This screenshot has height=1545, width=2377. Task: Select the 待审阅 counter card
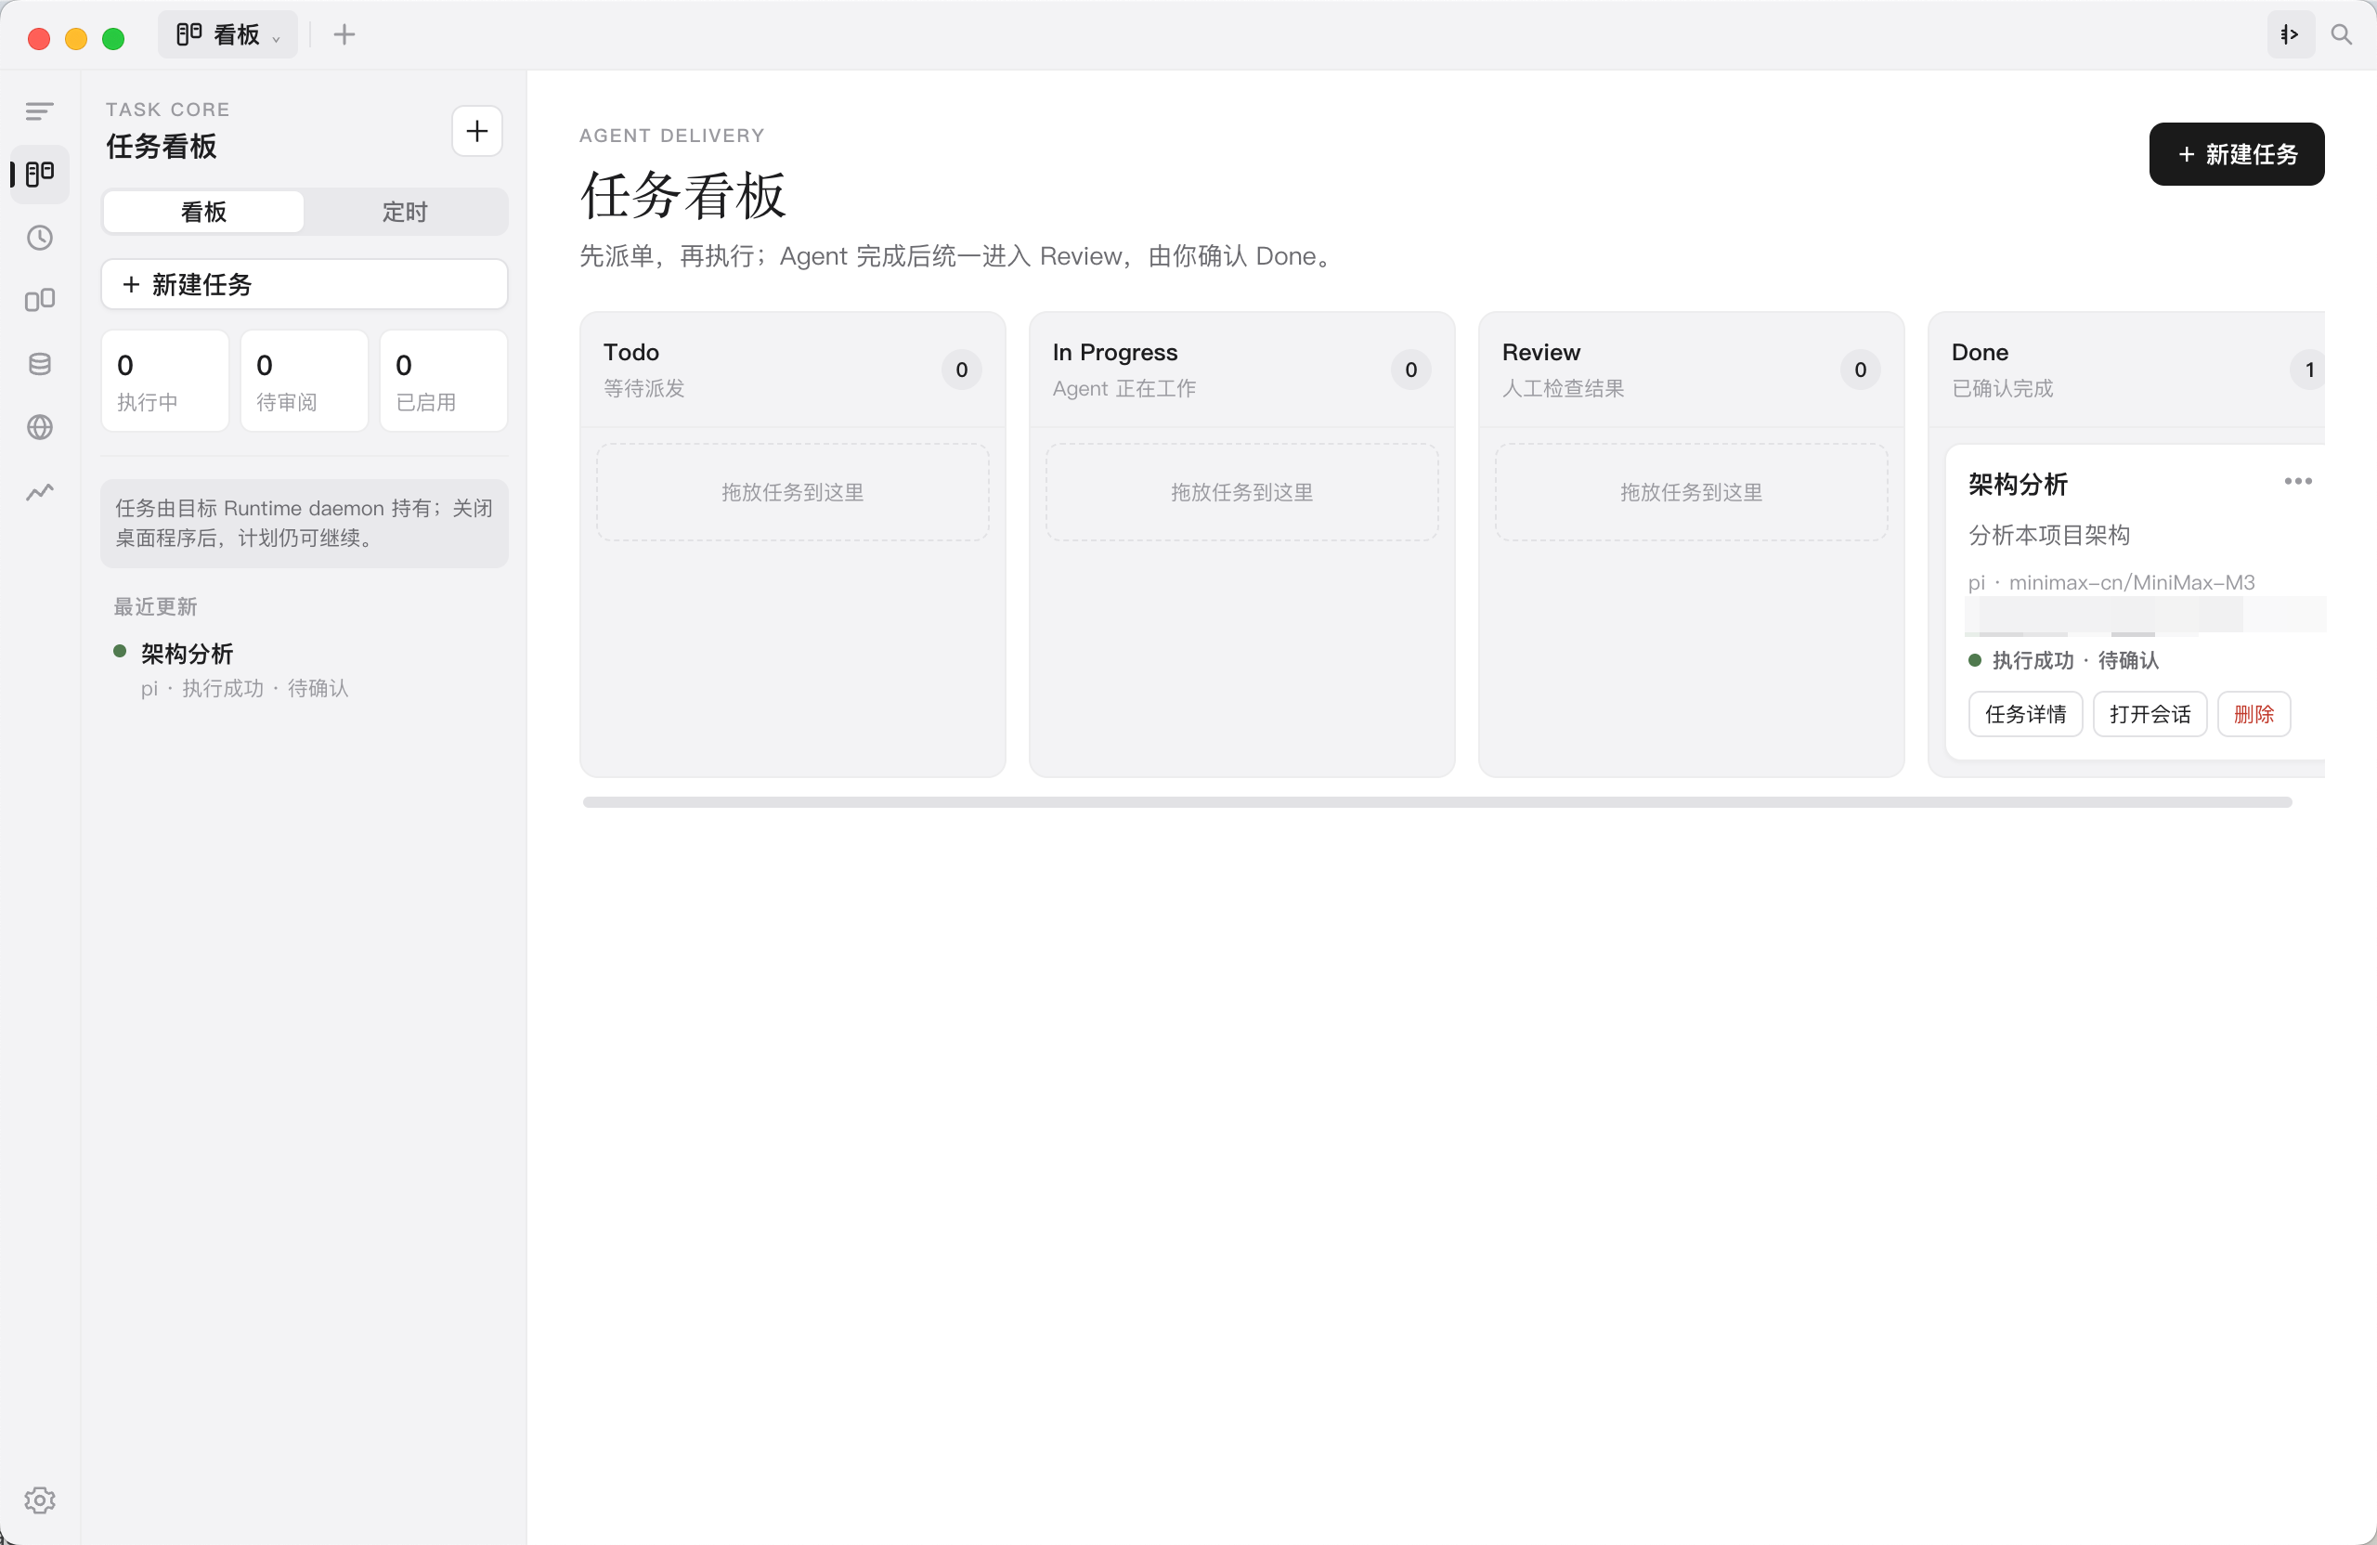coord(305,381)
